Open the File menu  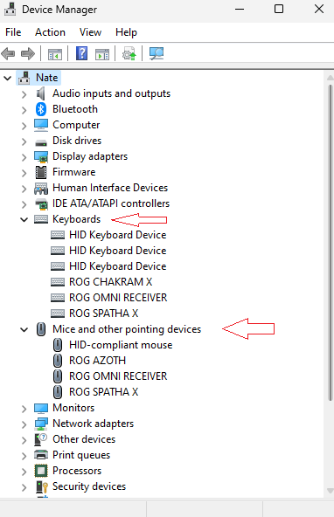click(13, 32)
